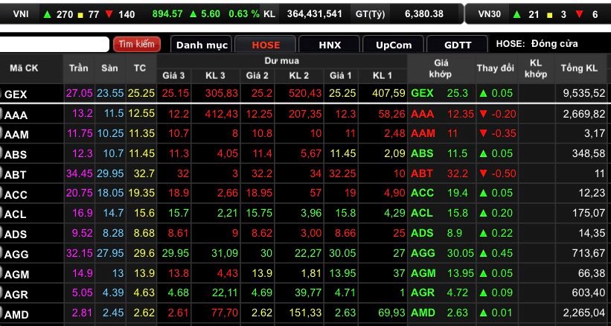Sort by the Tổng KL column header
The height and width of the screenshot is (326, 611).
coord(580,68)
